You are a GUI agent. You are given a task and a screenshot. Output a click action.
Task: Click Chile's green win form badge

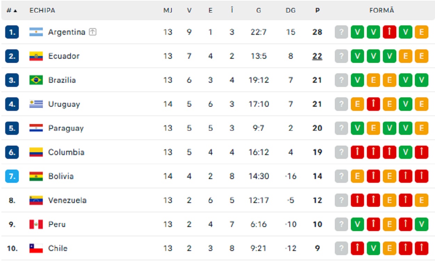coord(373,248)
